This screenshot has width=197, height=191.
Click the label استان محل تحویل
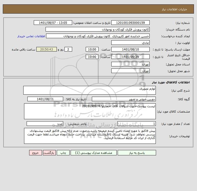(178, 64)
